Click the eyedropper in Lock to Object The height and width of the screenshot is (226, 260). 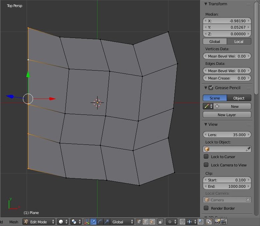pos(248,149)
